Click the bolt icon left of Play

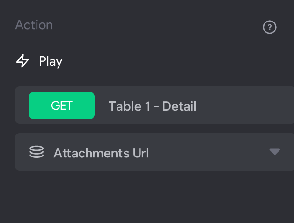coord(22,61)
